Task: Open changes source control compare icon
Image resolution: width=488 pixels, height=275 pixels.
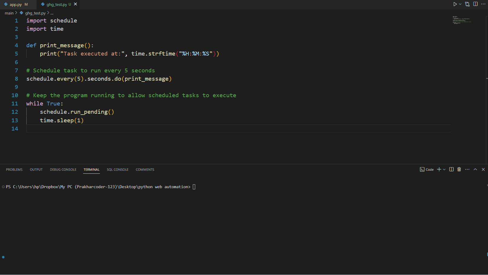Action: pos(467,4)
